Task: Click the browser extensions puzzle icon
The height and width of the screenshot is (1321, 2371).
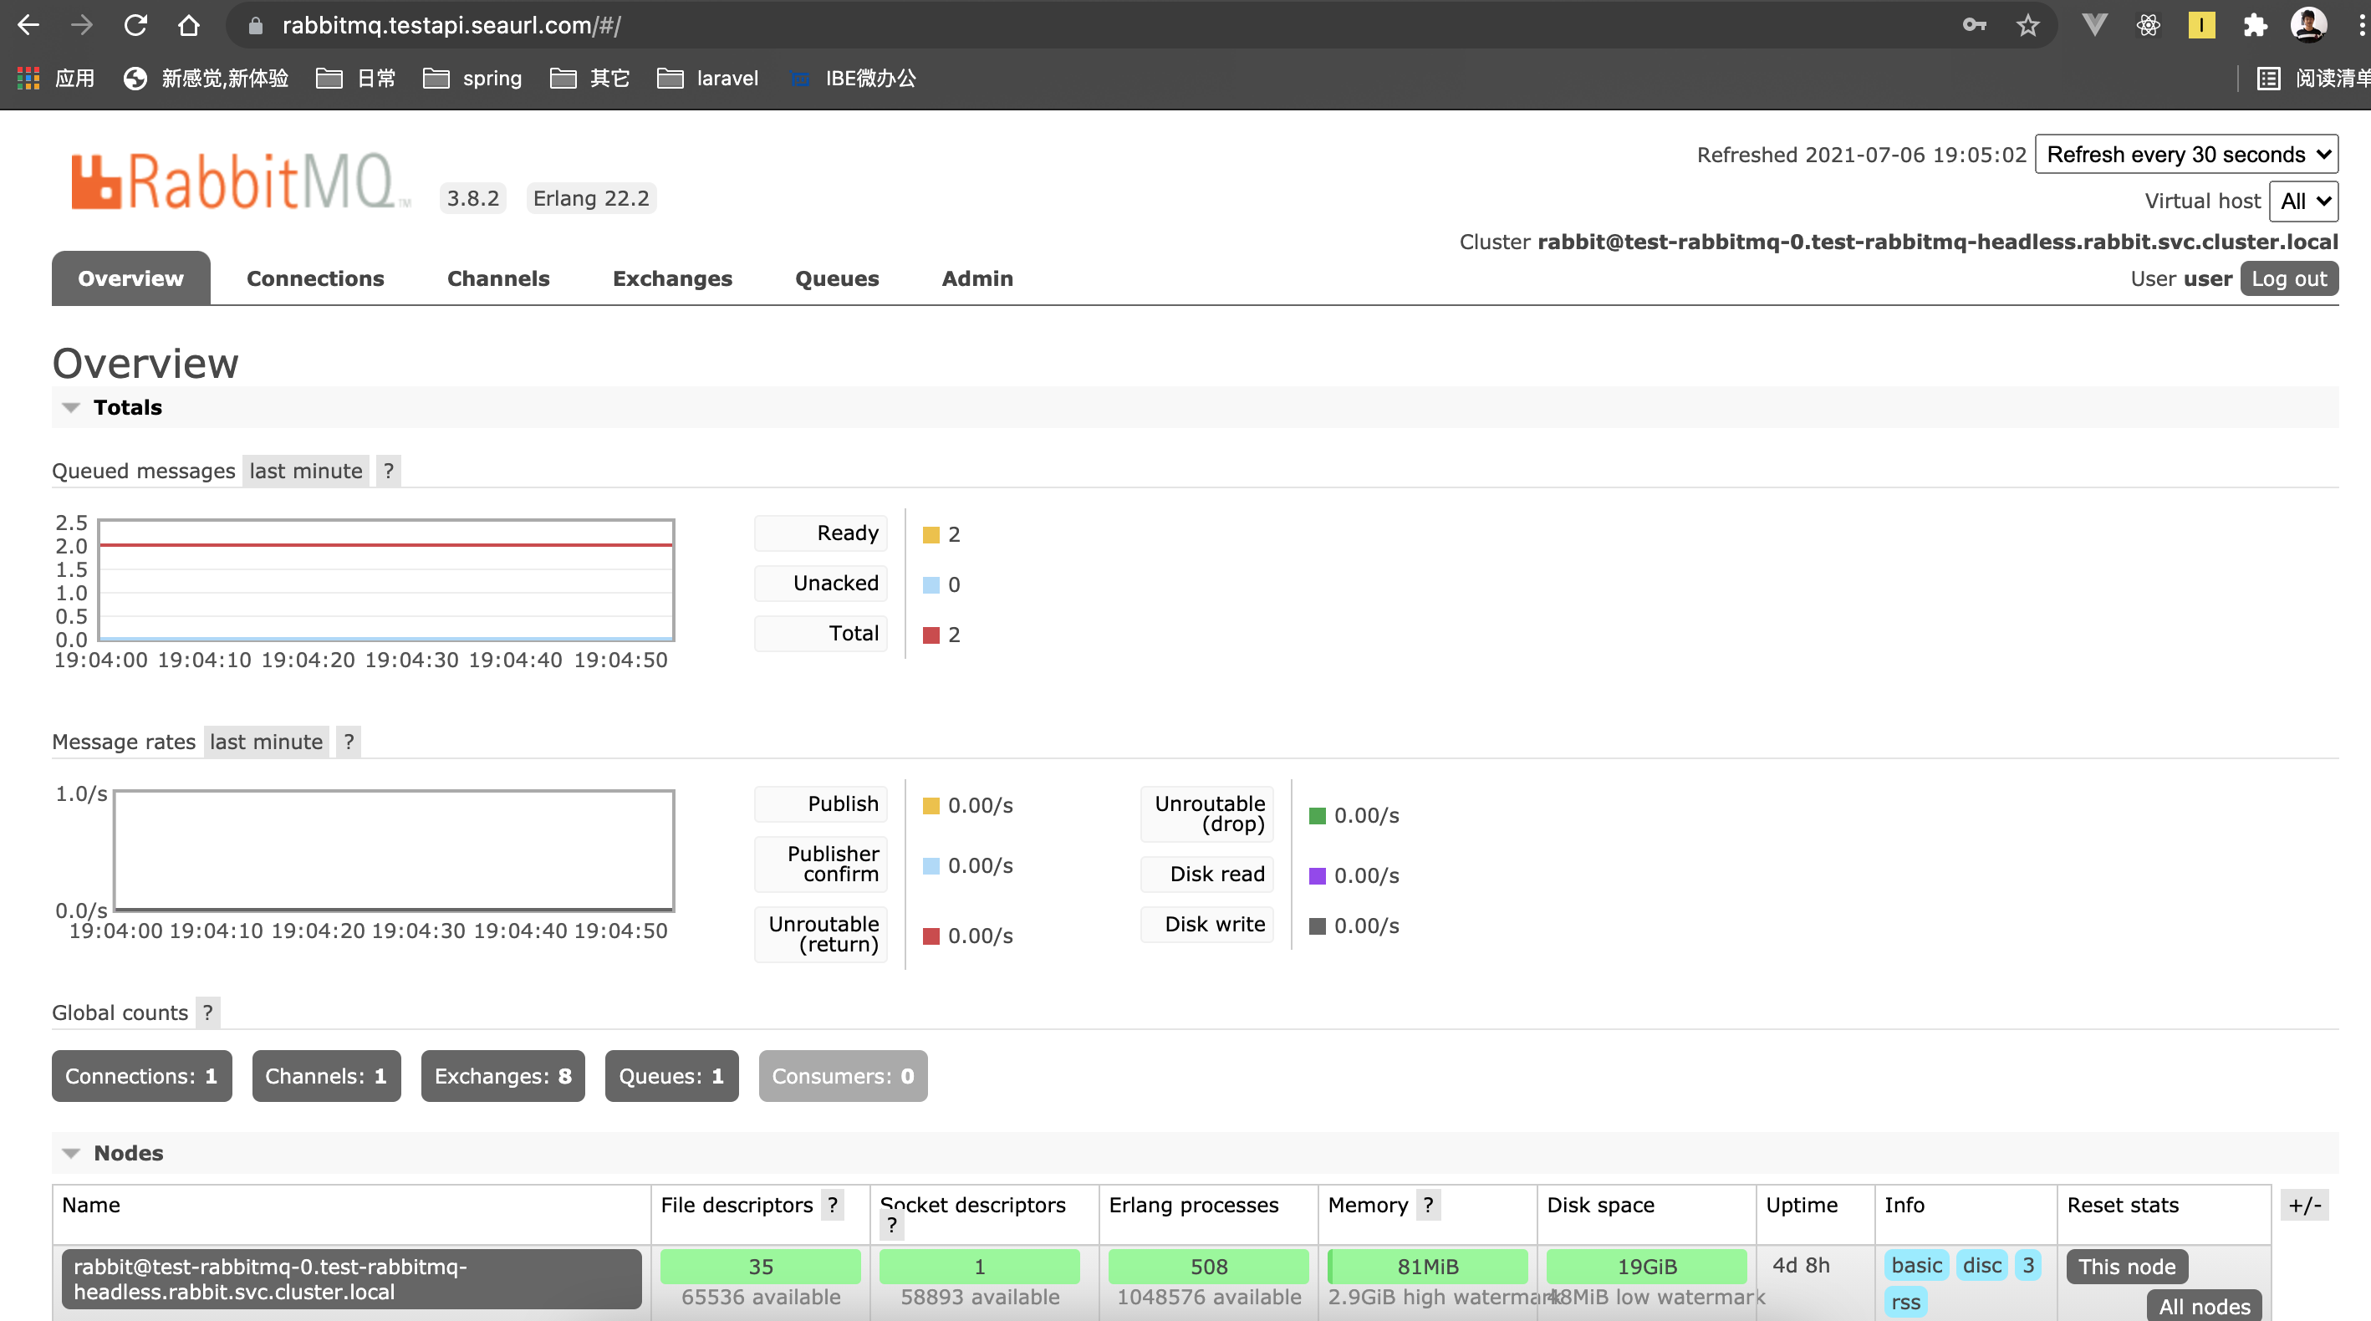Action: 2256,25
